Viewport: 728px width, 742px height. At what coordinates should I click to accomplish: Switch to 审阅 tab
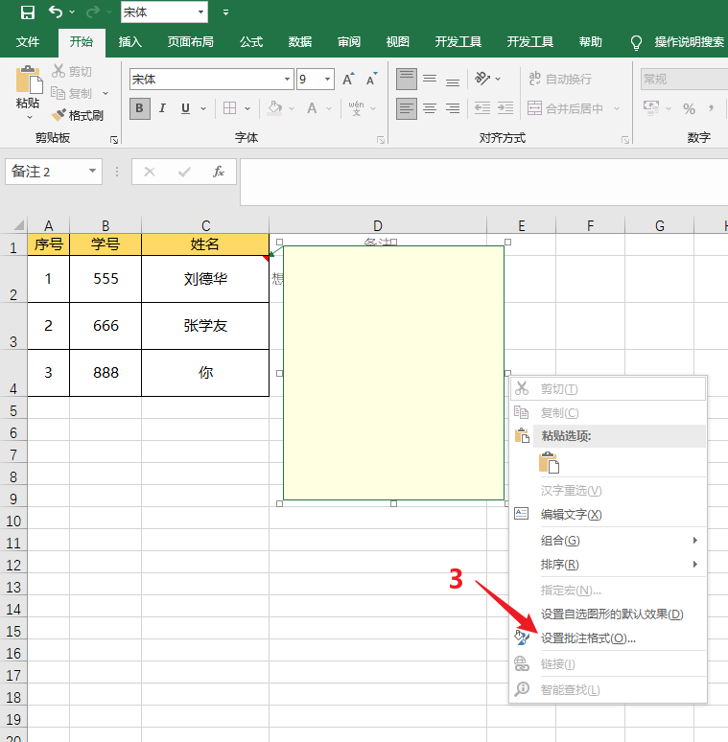[x=349, y=42]
